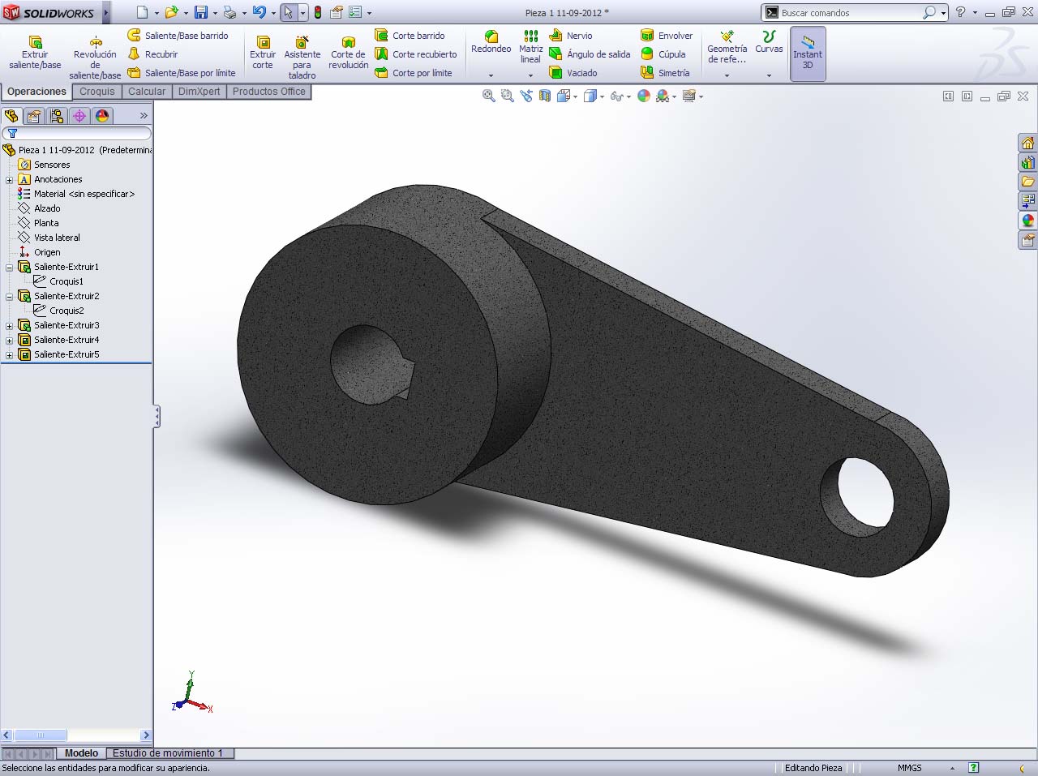Viewport: 1038px width, 776px height.
Task: Open the PropertyManager tab icon
Action: pyautogui.click(x=34, y=116)
